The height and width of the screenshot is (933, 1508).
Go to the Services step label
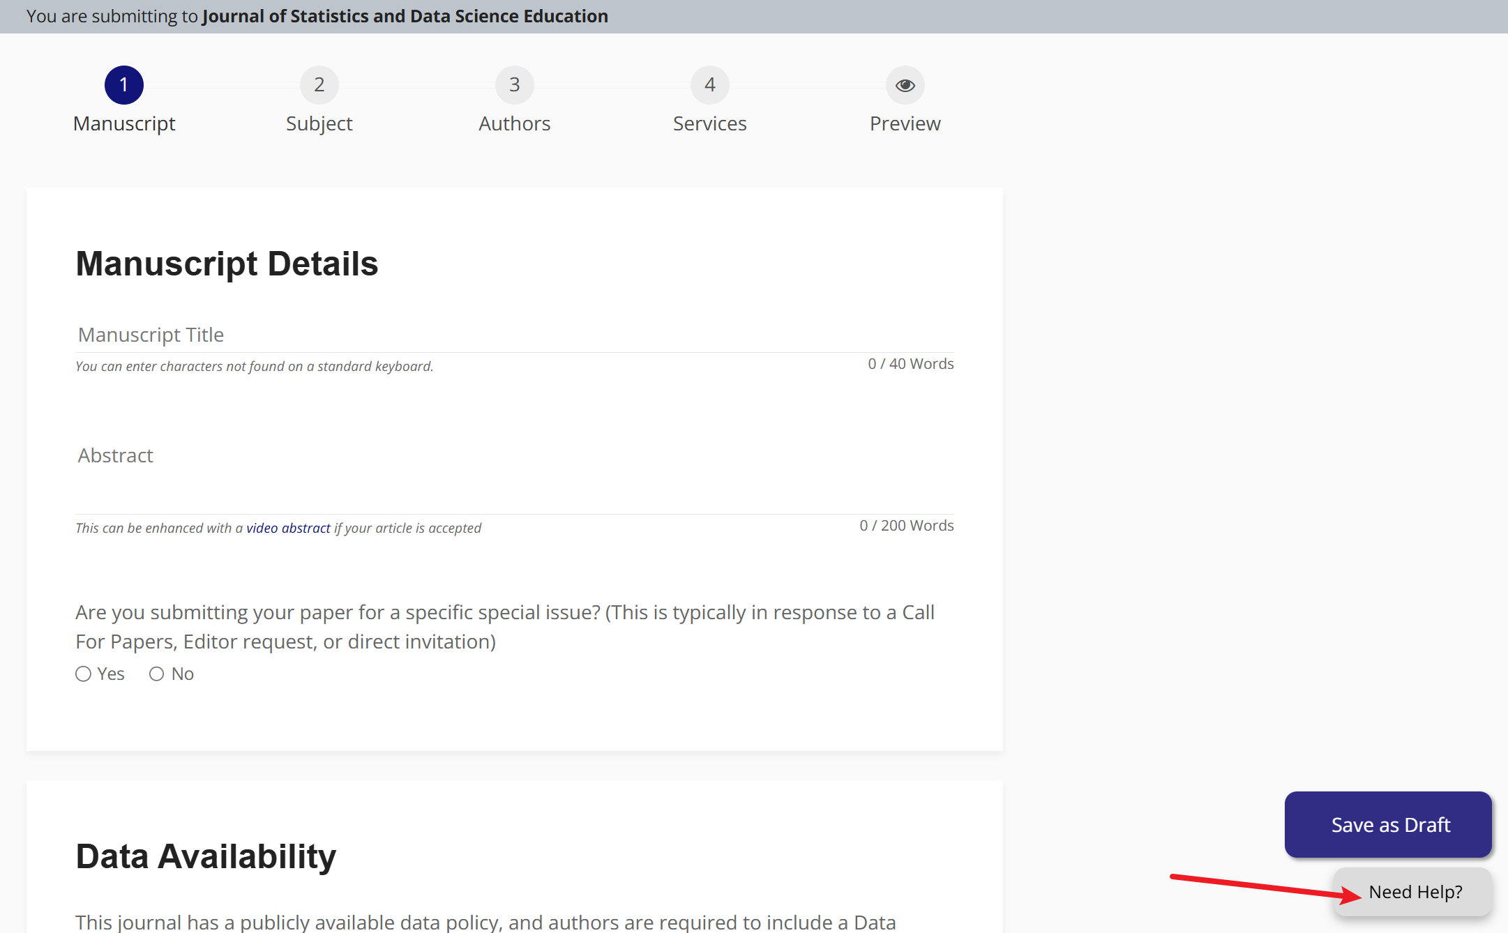pos(710,123)
